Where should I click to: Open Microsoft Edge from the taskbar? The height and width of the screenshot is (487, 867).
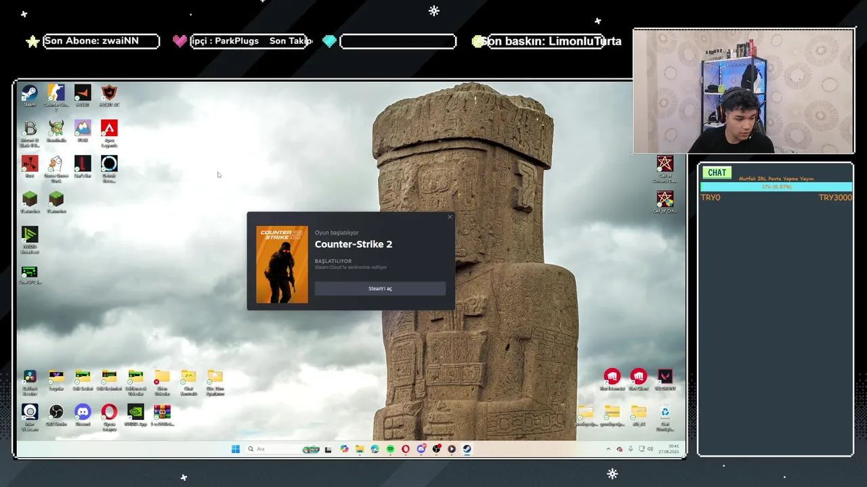pyautogui.click(x=375, y=449)
